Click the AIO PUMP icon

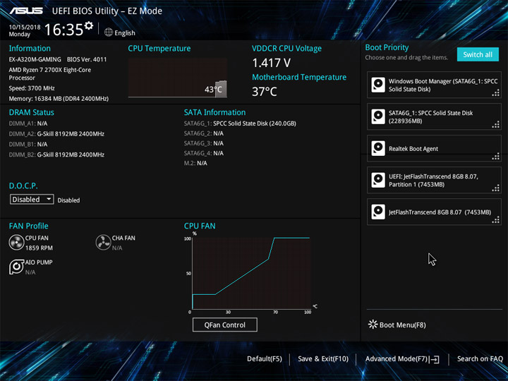[x=16, y=267]
